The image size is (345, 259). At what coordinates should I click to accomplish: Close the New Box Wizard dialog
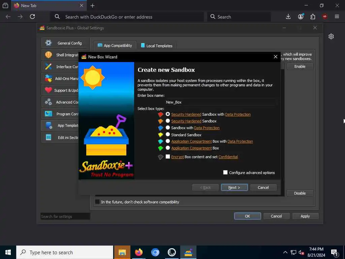pos(276,57)
